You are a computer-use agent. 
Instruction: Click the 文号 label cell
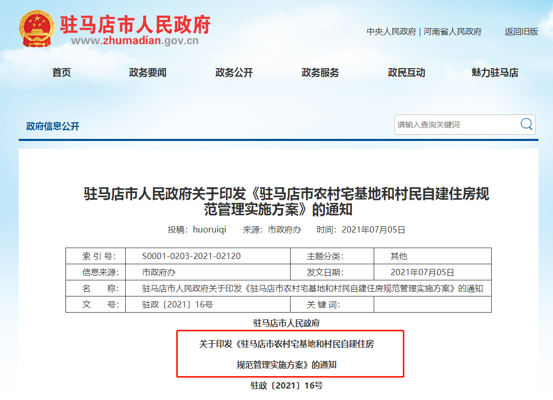point(96,304)
